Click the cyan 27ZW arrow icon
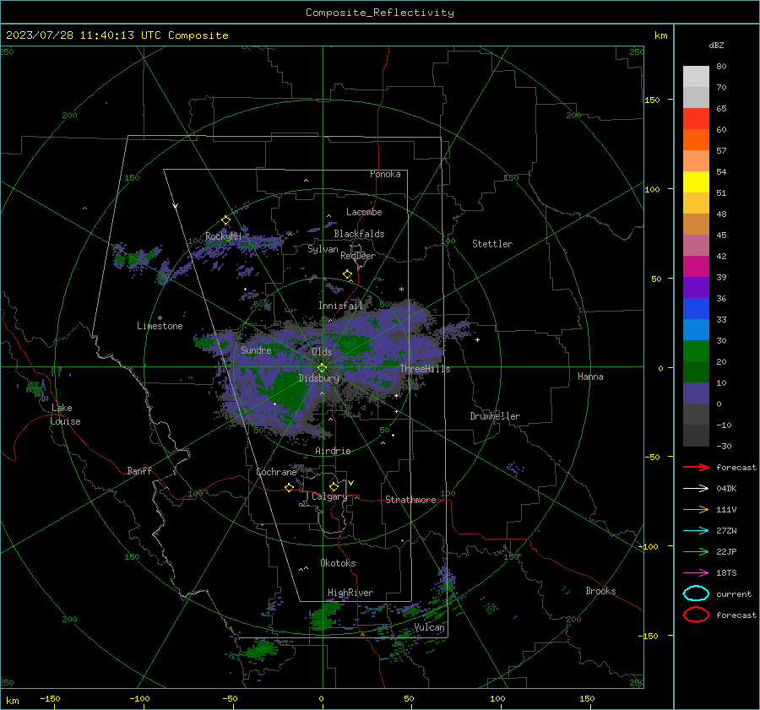 click(696, 531)
